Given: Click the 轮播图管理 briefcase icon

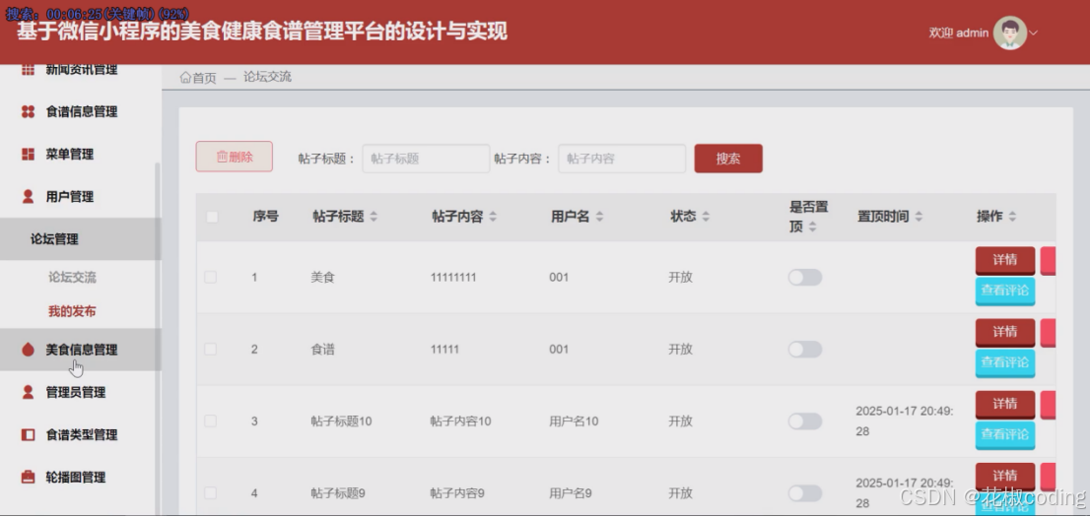Looking at the screenshot, I should click(x=28, y=478).
